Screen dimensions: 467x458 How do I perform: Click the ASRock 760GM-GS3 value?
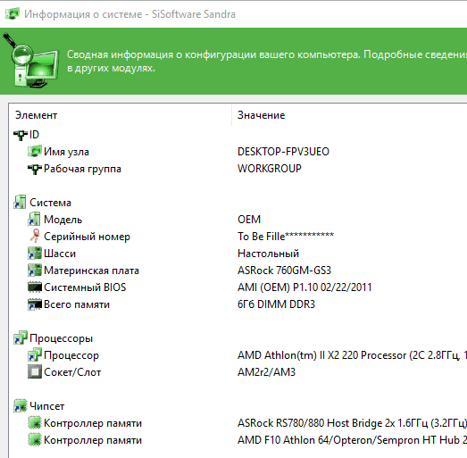tap(284, 271)
